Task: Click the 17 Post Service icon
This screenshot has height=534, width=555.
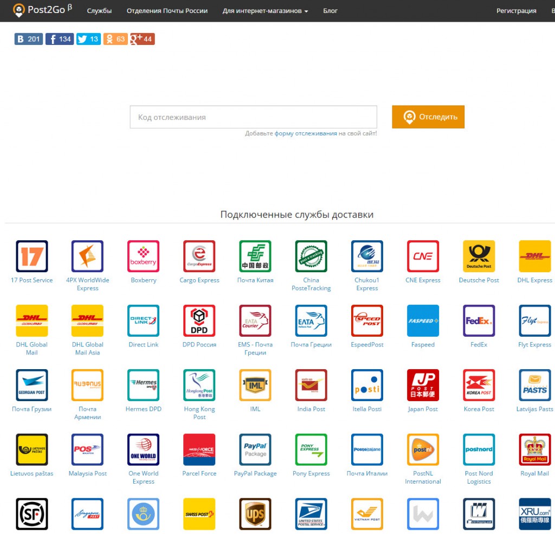Action: (x=32, y=256)
